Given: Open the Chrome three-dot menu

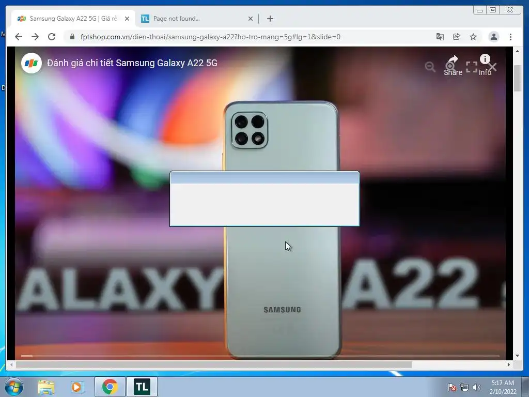Looking at the screenshot, I should [x=510, y=37].
